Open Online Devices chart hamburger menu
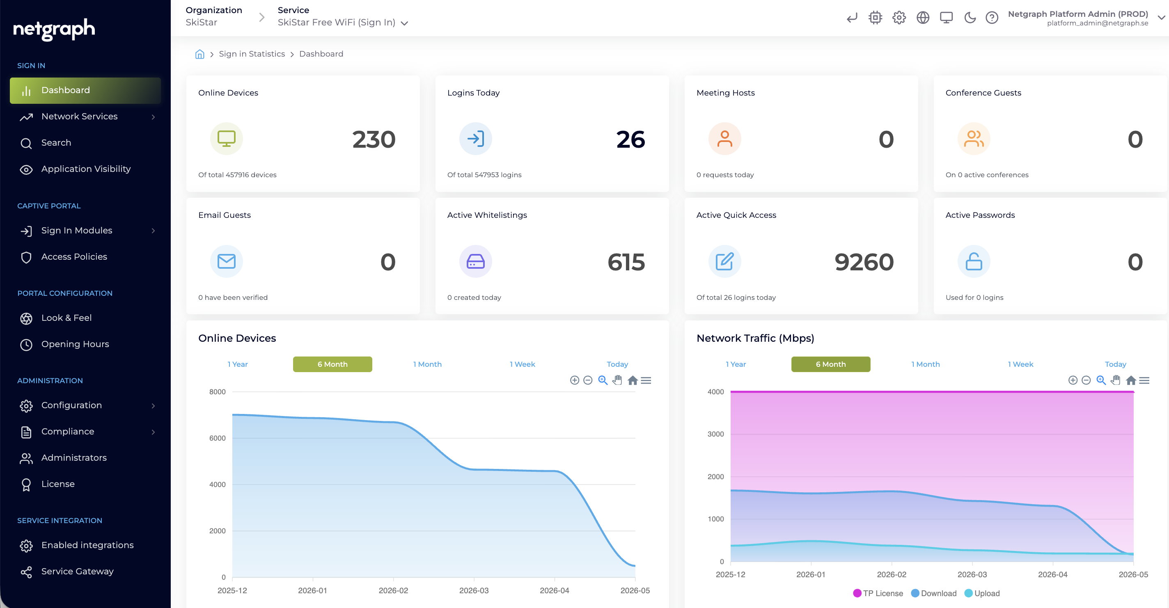1169x608 pixels. [646, 380]
